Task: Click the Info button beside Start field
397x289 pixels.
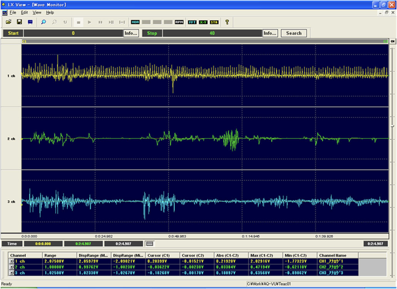Action: tap(131, 33)
